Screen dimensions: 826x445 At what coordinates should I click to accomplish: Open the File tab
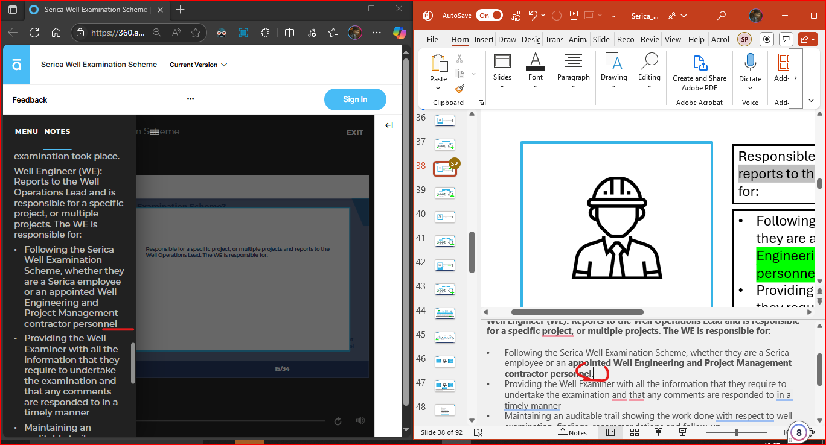point(432,39)
